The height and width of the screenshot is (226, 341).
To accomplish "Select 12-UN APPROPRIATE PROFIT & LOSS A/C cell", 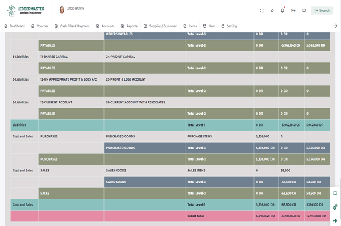I will [71, 79].
